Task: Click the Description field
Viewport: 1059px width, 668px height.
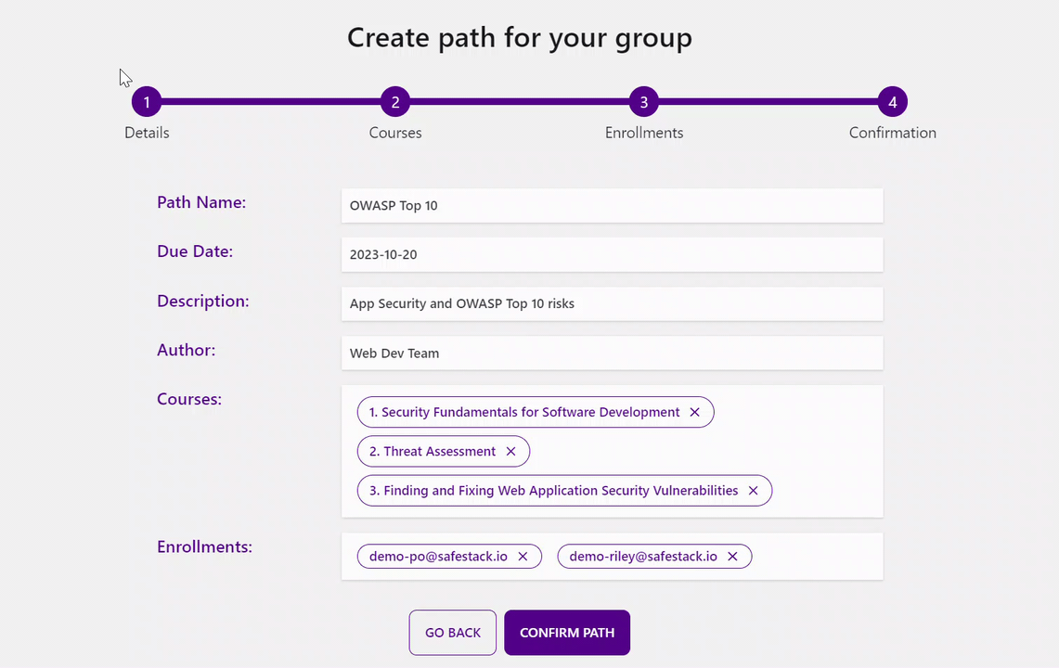Action: [612, 303]
